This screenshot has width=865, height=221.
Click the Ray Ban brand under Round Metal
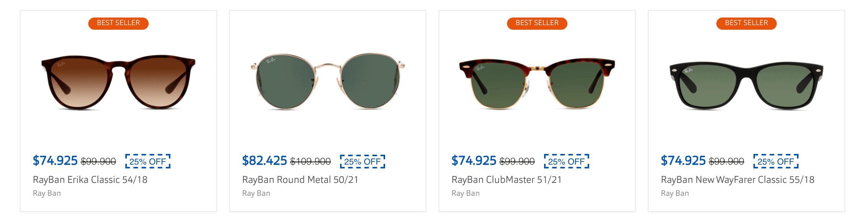click(x=256, y=194)
